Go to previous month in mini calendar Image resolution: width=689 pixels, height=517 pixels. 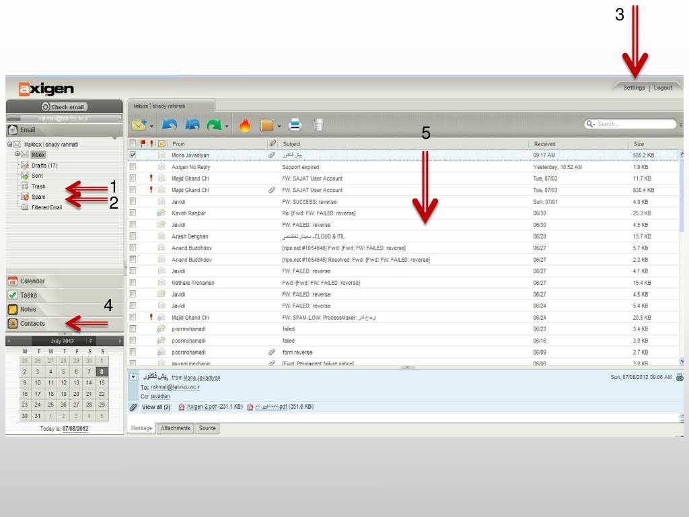tap(9, 341)
